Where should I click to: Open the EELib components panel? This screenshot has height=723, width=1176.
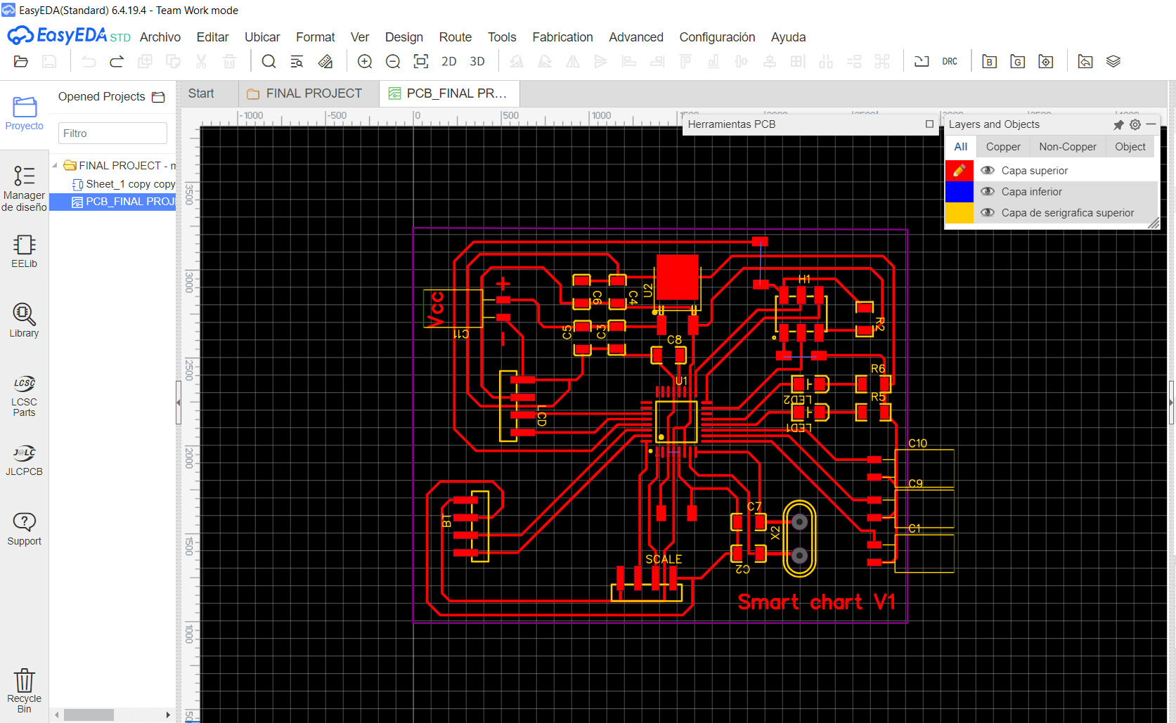25,252
